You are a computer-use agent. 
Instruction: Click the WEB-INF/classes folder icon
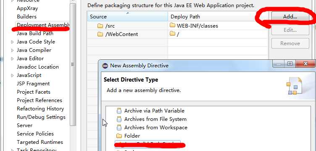tap(172, 25)
